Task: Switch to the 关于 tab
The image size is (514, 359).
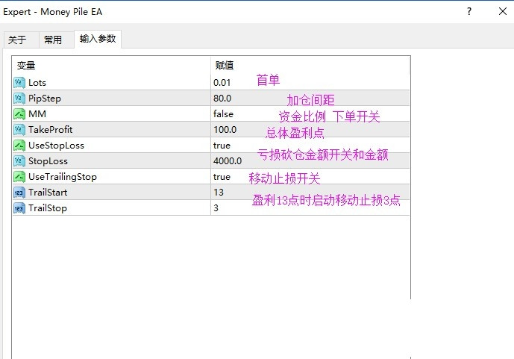Action: pos(17,40)
